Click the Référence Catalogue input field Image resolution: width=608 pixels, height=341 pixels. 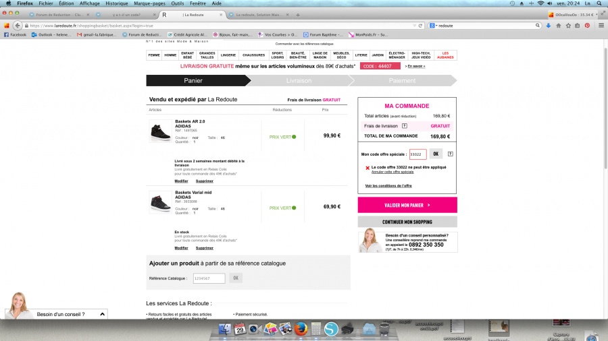point(209,278)
